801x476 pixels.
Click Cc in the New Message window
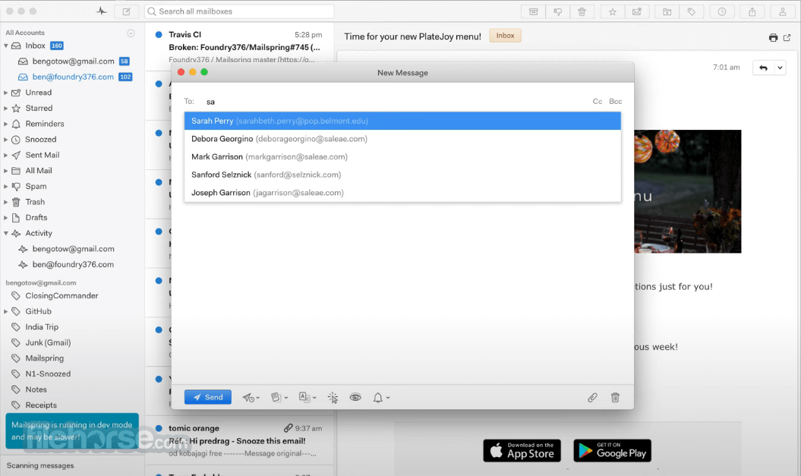pos(598,101)
